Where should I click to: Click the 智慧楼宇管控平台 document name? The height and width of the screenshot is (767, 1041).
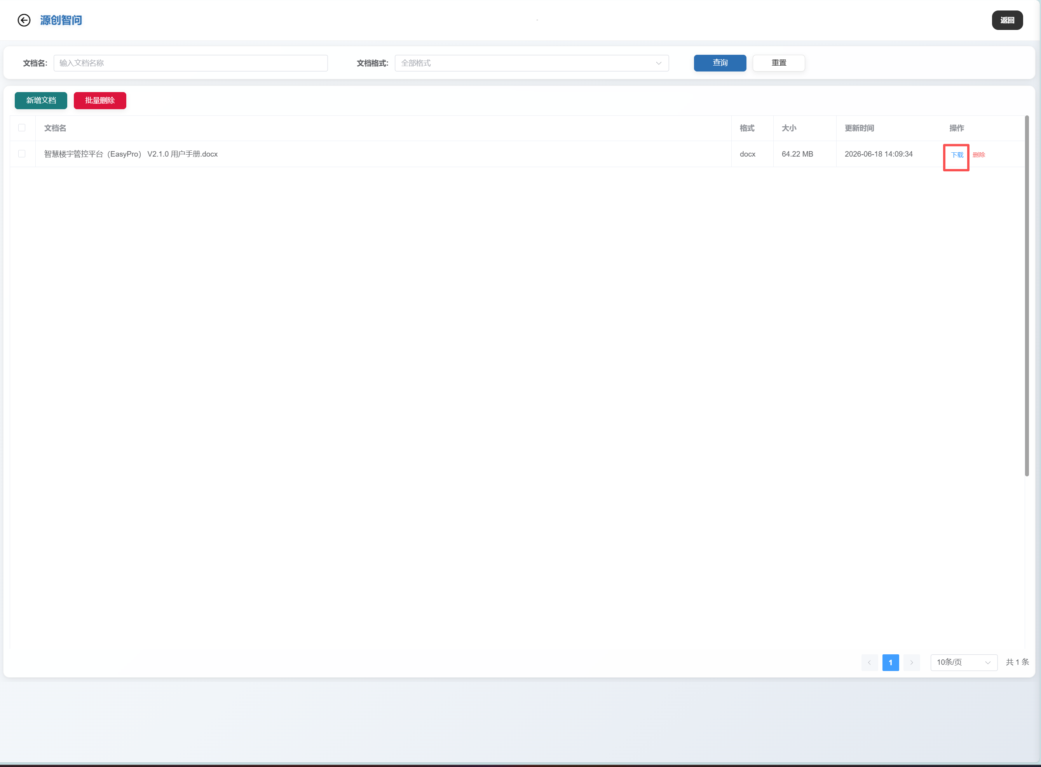click(131, 154)
